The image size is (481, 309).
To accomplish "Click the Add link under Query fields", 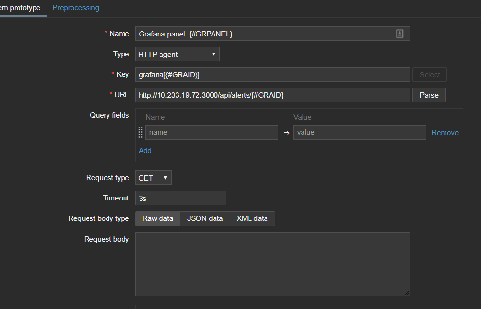I will (145, 150).
